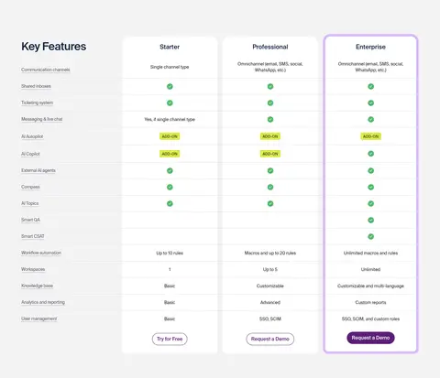Screen dimensions: 440x378
Task: Click the Starter AI Autopilot ADD-ON badge
Action: 170,136
